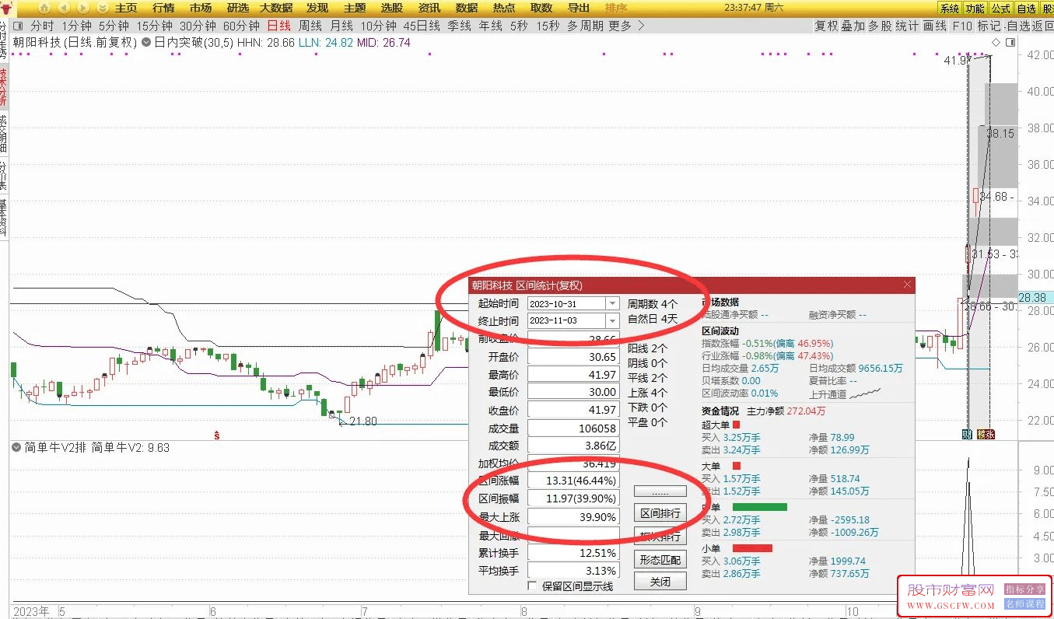Enable 保留区间显示线 checkbox
Screen dimensions: 1054x619
(x=532, y=586)
